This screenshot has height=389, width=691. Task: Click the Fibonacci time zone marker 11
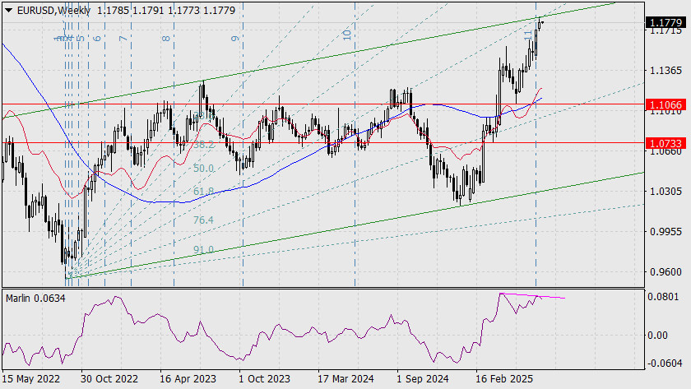527,35
